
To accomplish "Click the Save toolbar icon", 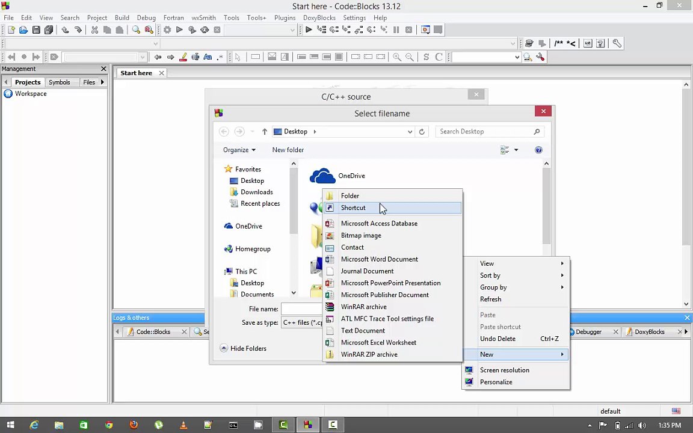I will (36, 29).
